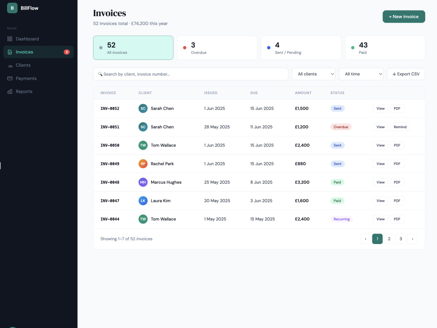
Task: Click the Payments card icon
Action: click(10, 78)
